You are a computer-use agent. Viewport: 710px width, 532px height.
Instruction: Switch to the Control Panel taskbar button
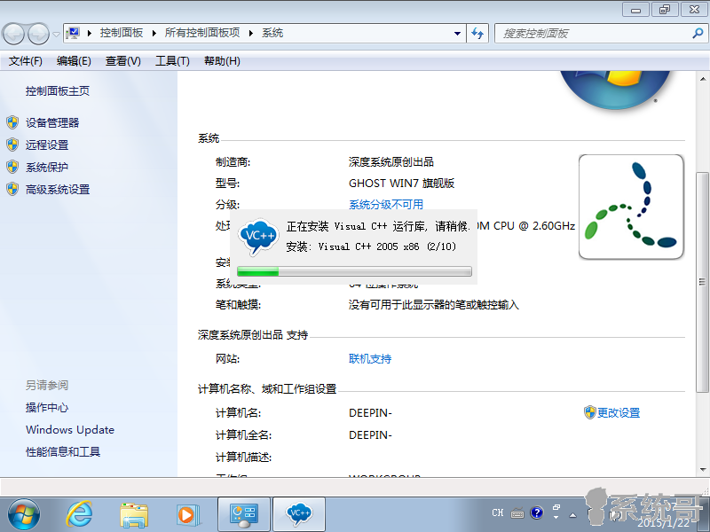pos(244,515)
